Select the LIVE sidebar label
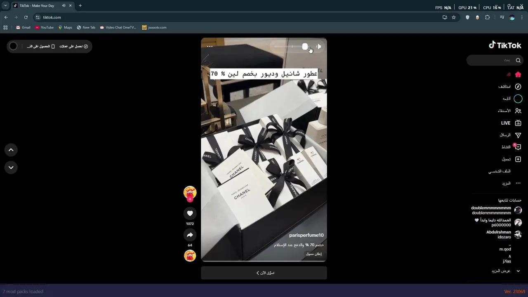The height and width of the screenshot is (297, 528). click(x=506, y=123)
